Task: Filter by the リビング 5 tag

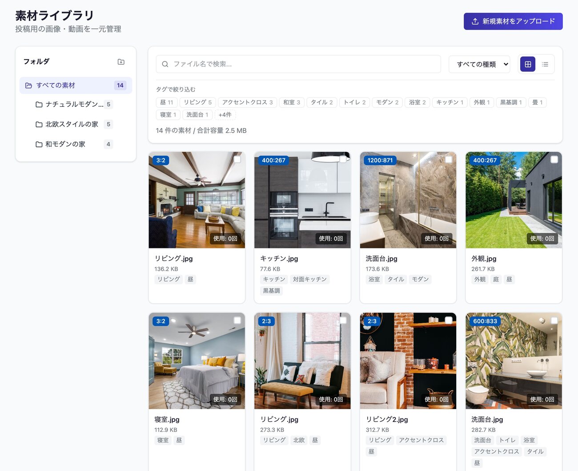Action: pos(198,102)
